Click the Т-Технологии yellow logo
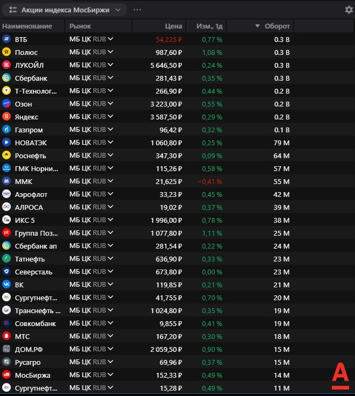This screenshot has height=396, width=355. tap(6, 91)
